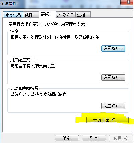Open the 硬件 tab

[31, 15]
